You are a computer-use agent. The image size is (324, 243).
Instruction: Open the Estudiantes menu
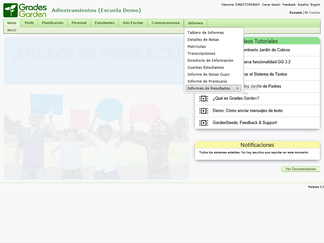tap(105, 23)
